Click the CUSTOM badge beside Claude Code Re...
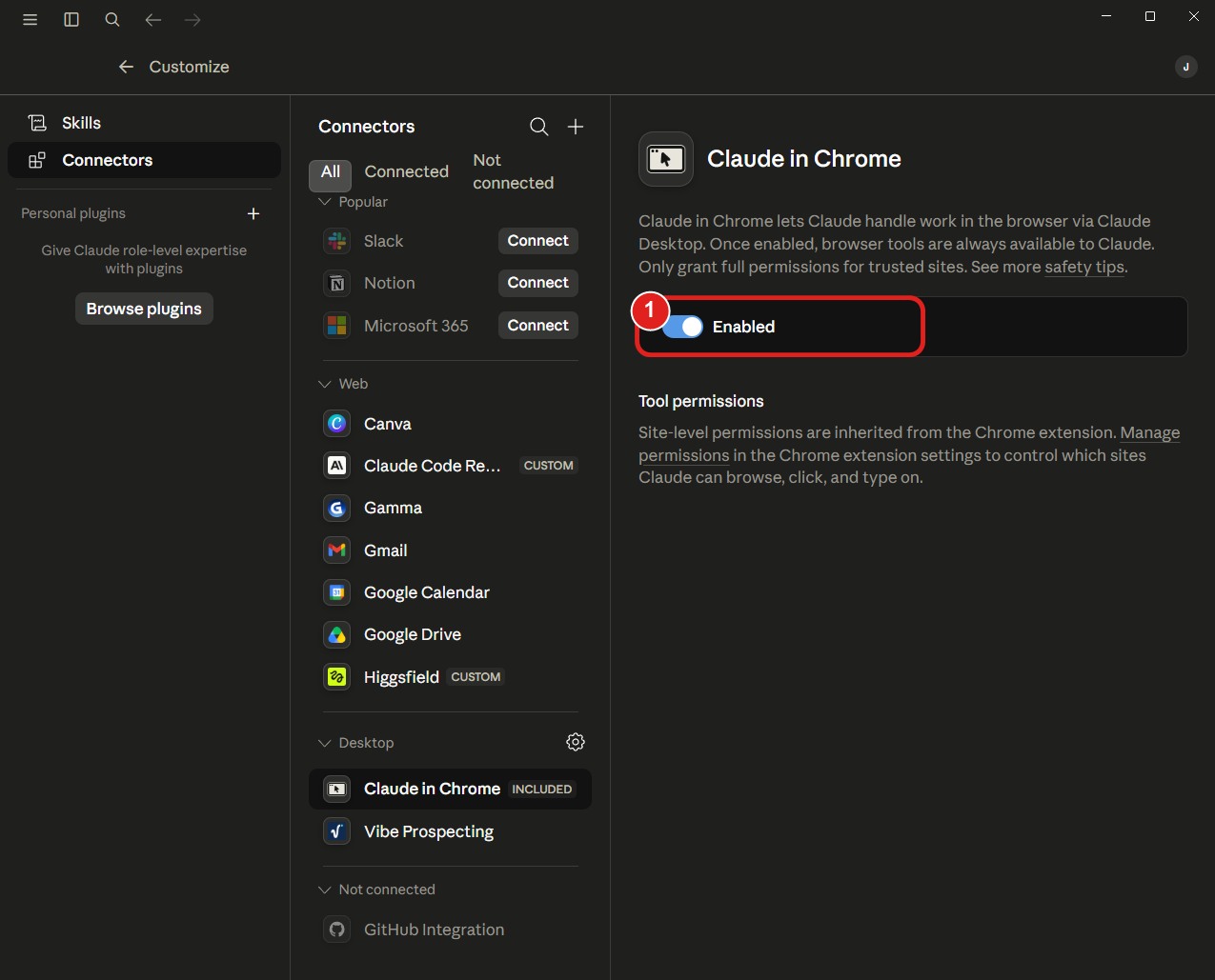This screenshot has width=1215, height=980. [x=549, y=466]
